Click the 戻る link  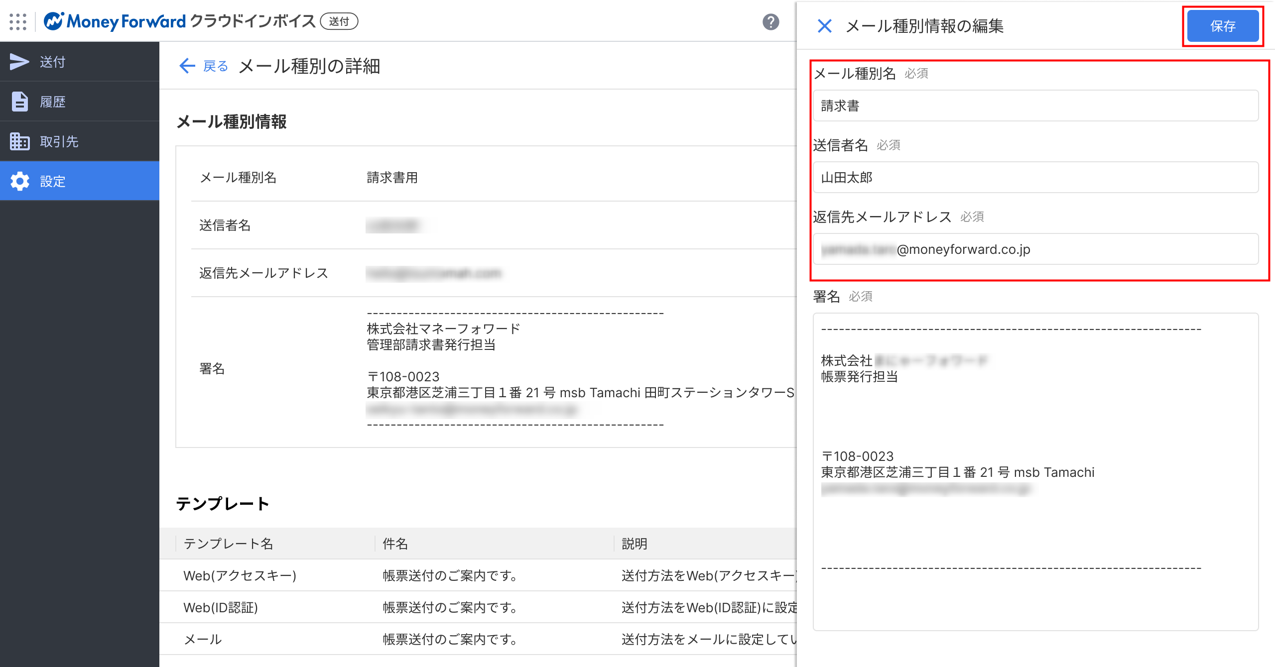(216, 66)
